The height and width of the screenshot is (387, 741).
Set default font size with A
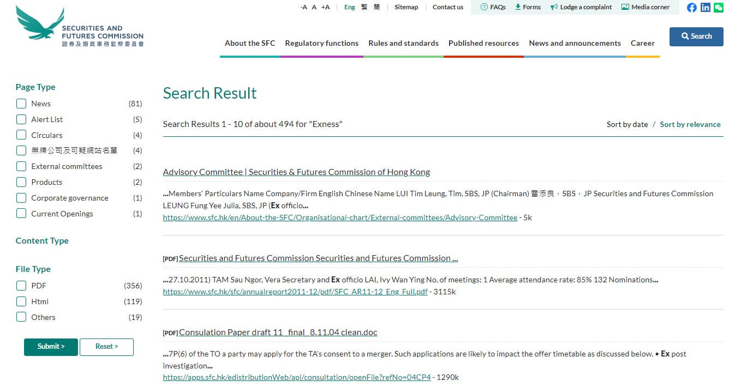[x=314, y=7]
